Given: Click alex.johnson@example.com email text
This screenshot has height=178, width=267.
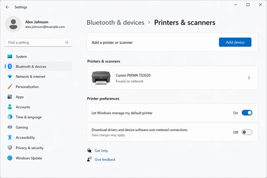Looking at the screenshot, I should (45, 27).
